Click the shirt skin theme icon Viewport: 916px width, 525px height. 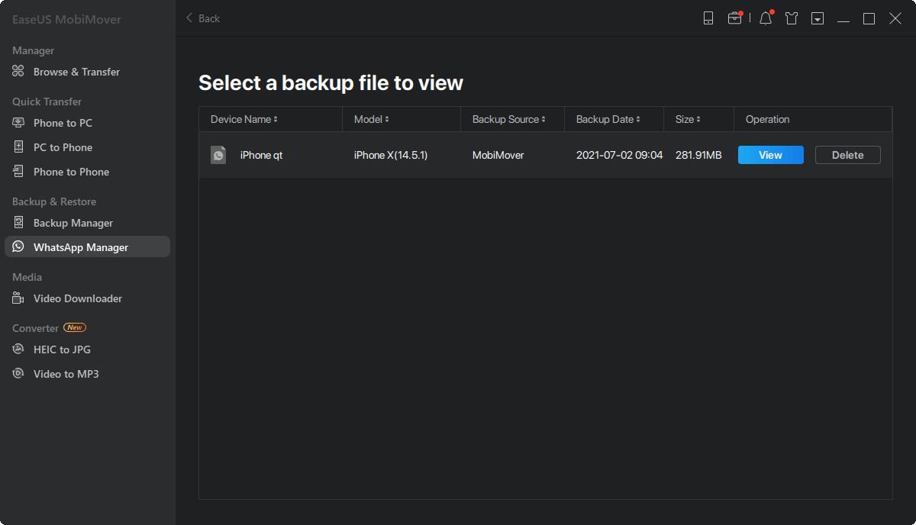[x=792, y=18]
